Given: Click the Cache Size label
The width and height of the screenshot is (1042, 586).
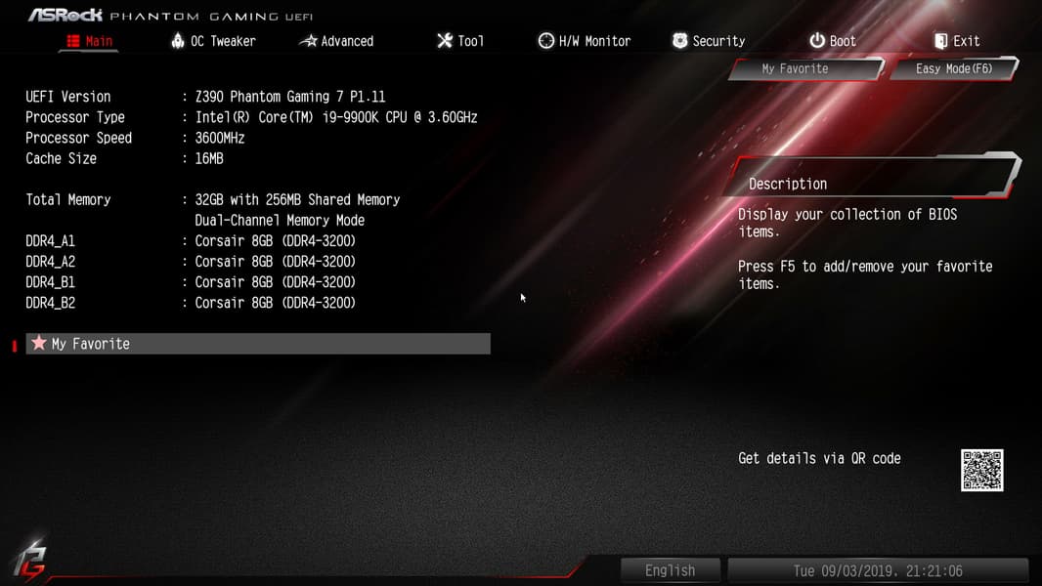Looking at the screenshot, I should coord(61,158).
